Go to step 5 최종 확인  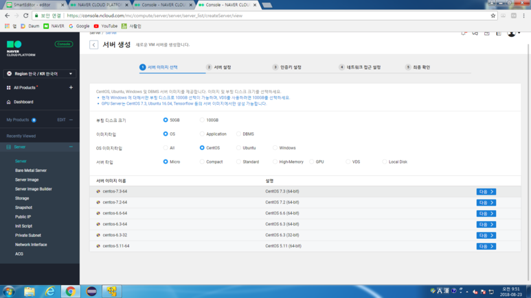(x=418, y=67)
